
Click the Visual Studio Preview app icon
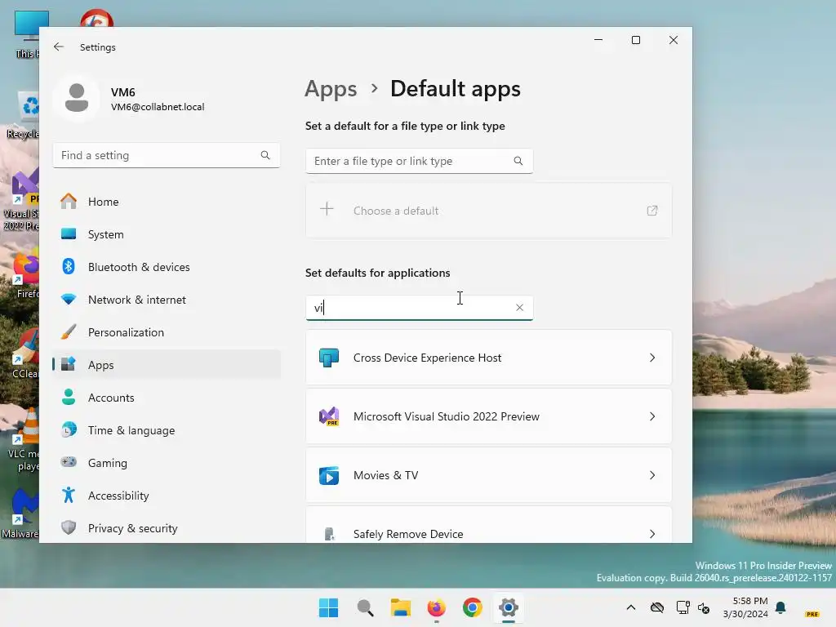click(x=329, y=416)
